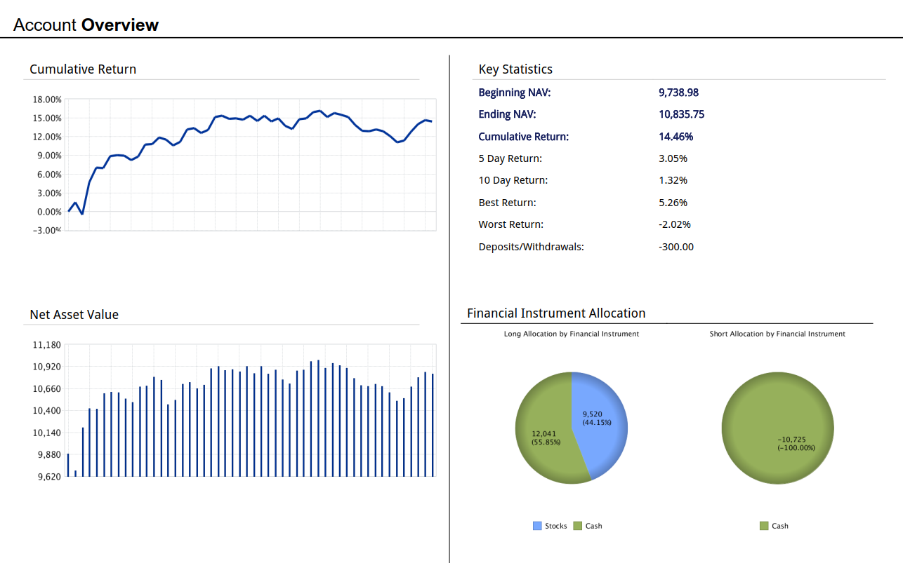Click the 5 Day Return label

(x=510, y=158)
